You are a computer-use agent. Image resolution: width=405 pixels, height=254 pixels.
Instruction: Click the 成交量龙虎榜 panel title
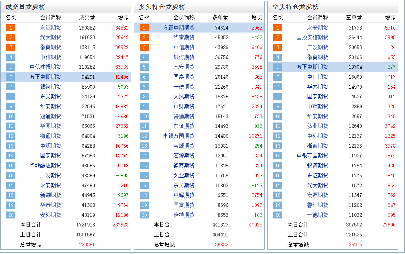tap(25, 7)
